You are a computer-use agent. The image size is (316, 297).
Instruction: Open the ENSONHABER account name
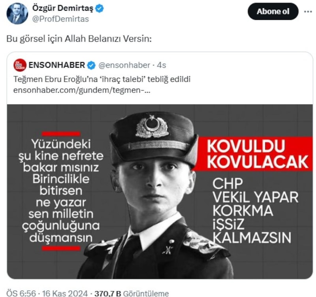tap(57, 65)
